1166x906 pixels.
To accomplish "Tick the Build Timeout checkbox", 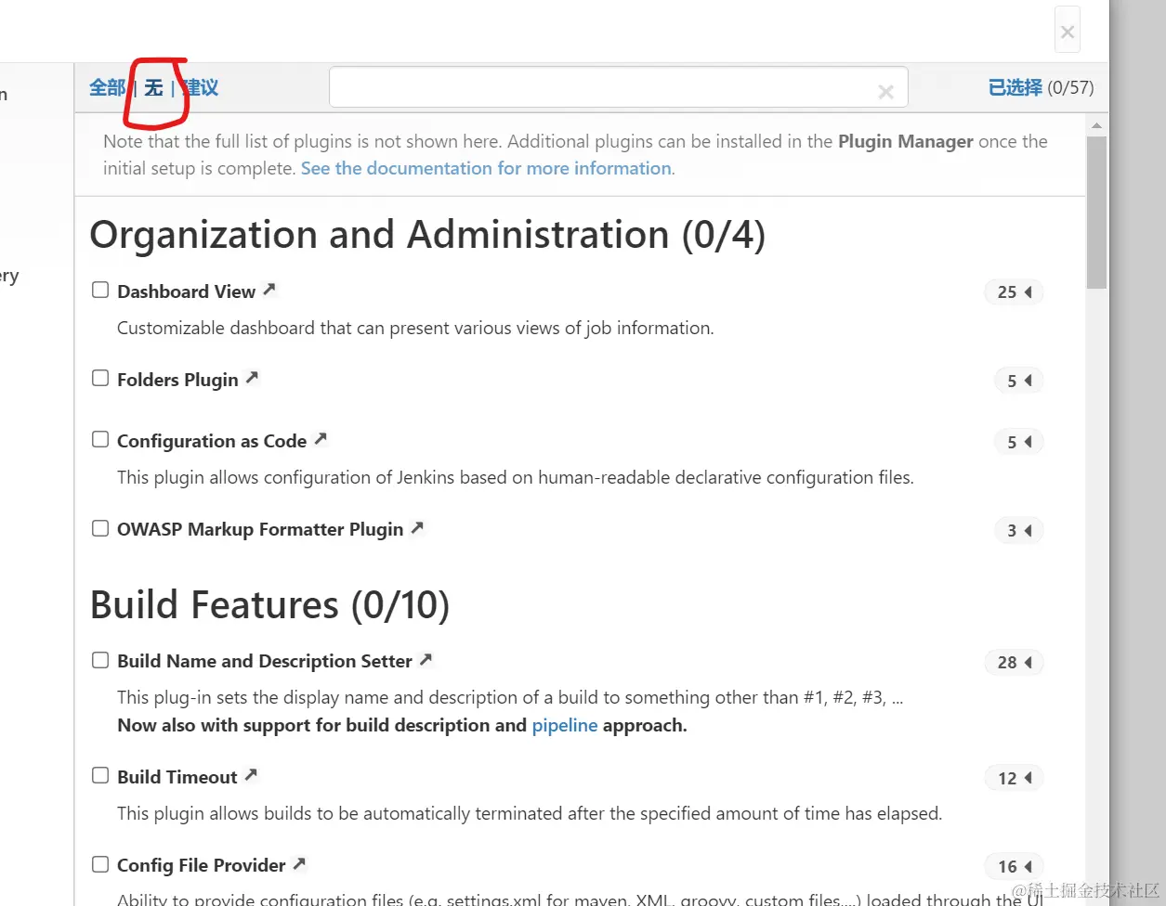I will tap(100, 775).
